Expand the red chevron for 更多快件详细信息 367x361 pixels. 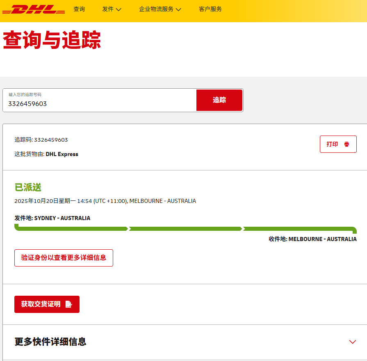(352, 342)
